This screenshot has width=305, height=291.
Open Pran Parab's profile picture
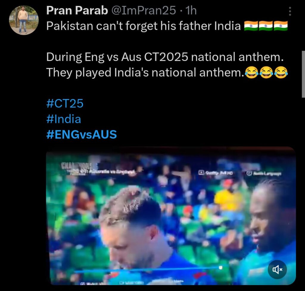point(24,20)
